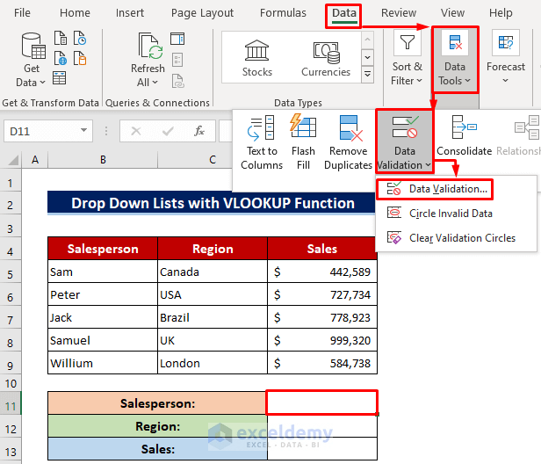Click the Existing Connections icon
Viewport: 541px width, 464px height.
80,58
